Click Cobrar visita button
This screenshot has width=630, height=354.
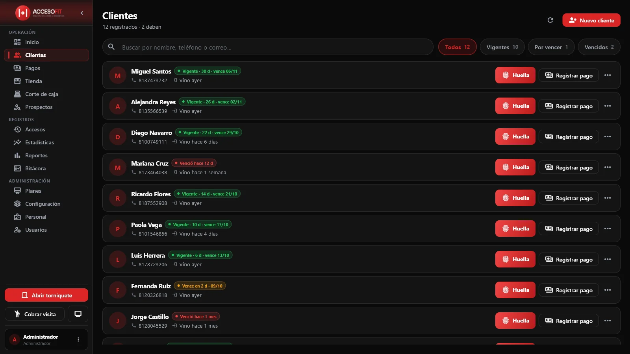(x=35, y=314)
